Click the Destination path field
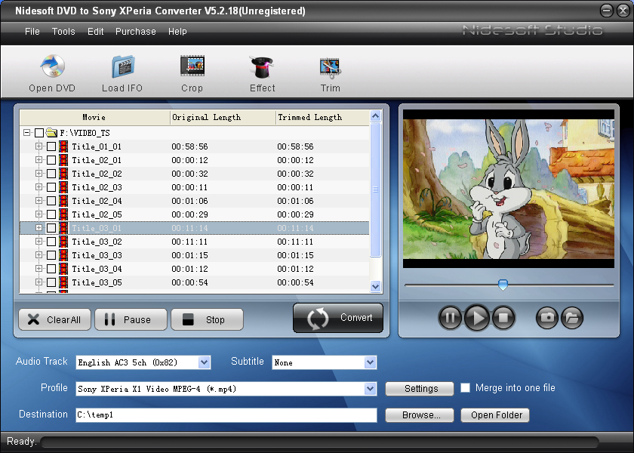Screen dimensions: 634x453 pos(226,415)
